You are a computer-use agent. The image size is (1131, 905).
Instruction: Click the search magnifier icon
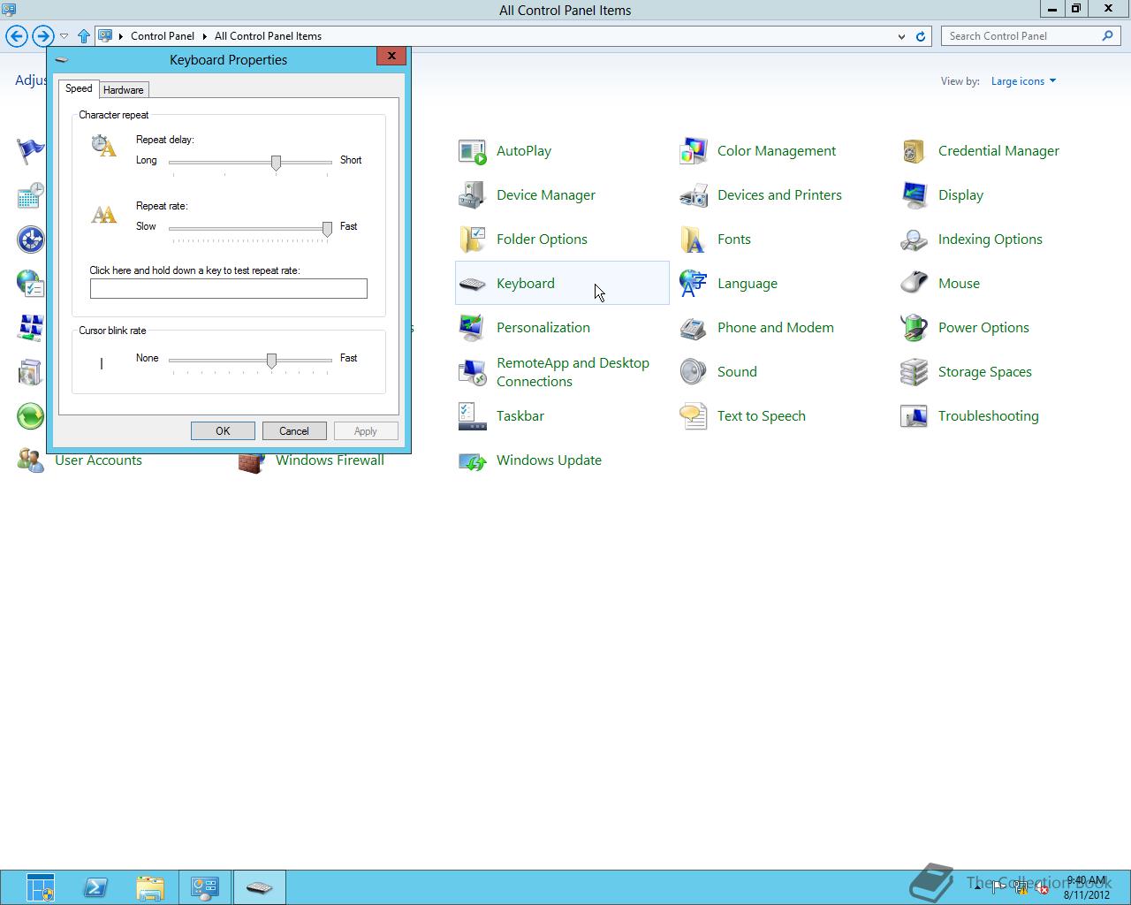1107,36
